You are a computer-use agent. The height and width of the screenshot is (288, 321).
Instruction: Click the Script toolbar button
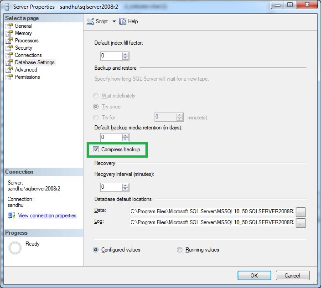(97, 21)
